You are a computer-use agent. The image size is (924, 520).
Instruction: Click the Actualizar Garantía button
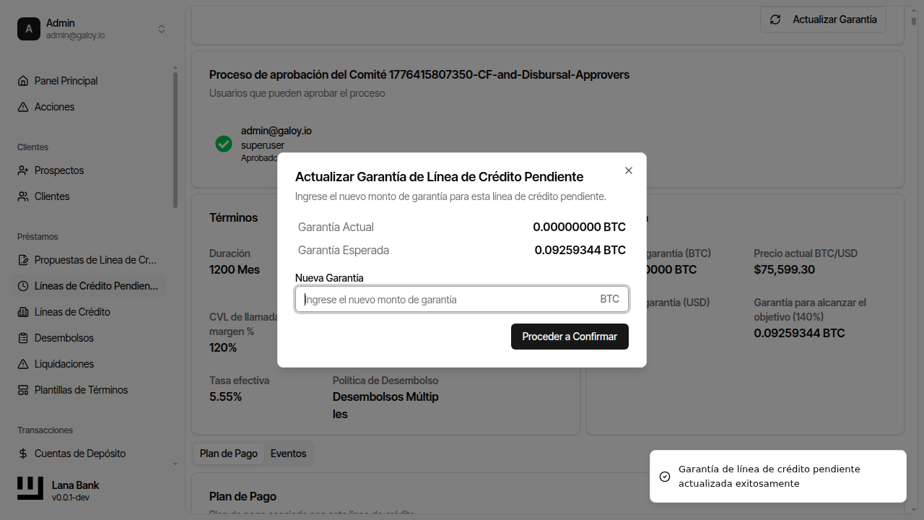[823, 19]
